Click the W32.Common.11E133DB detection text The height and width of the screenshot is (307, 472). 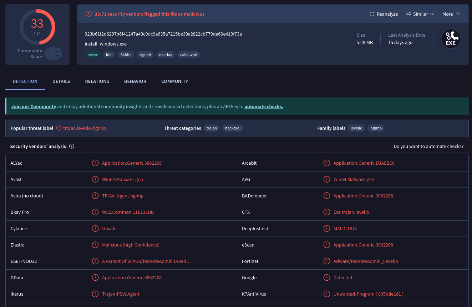128,212
